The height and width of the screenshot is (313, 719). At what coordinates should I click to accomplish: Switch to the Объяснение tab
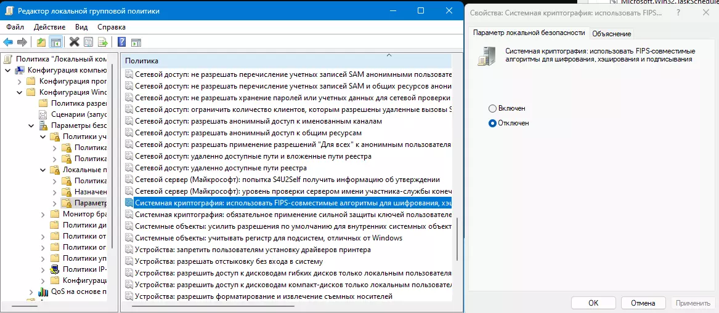coord(611,33)
